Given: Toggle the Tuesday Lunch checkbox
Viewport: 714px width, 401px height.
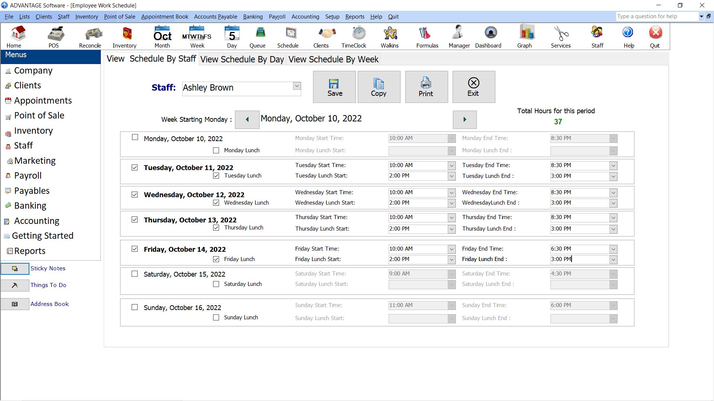Looking at the screenshot, I should pos(216,176).
